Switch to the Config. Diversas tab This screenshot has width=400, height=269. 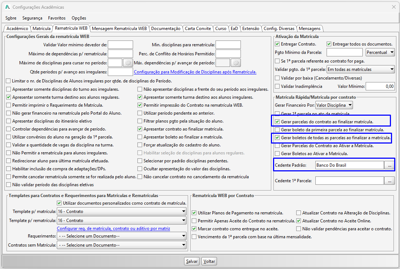coord(279,29)
